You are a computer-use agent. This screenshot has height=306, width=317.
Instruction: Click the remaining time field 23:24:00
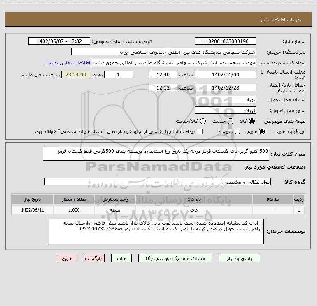[x=76, y=74]
